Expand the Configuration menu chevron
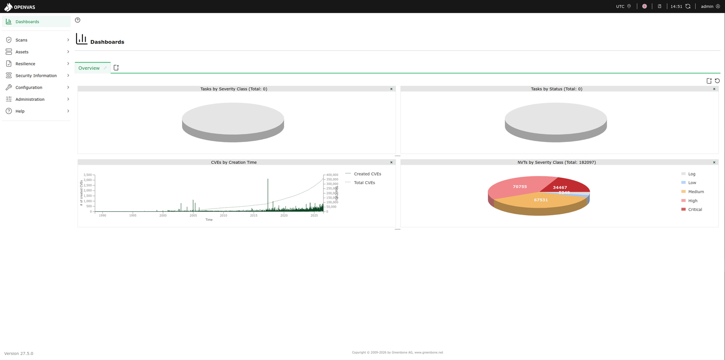The width and height of the screenshot is (725, 360). (x=68, y=87)
